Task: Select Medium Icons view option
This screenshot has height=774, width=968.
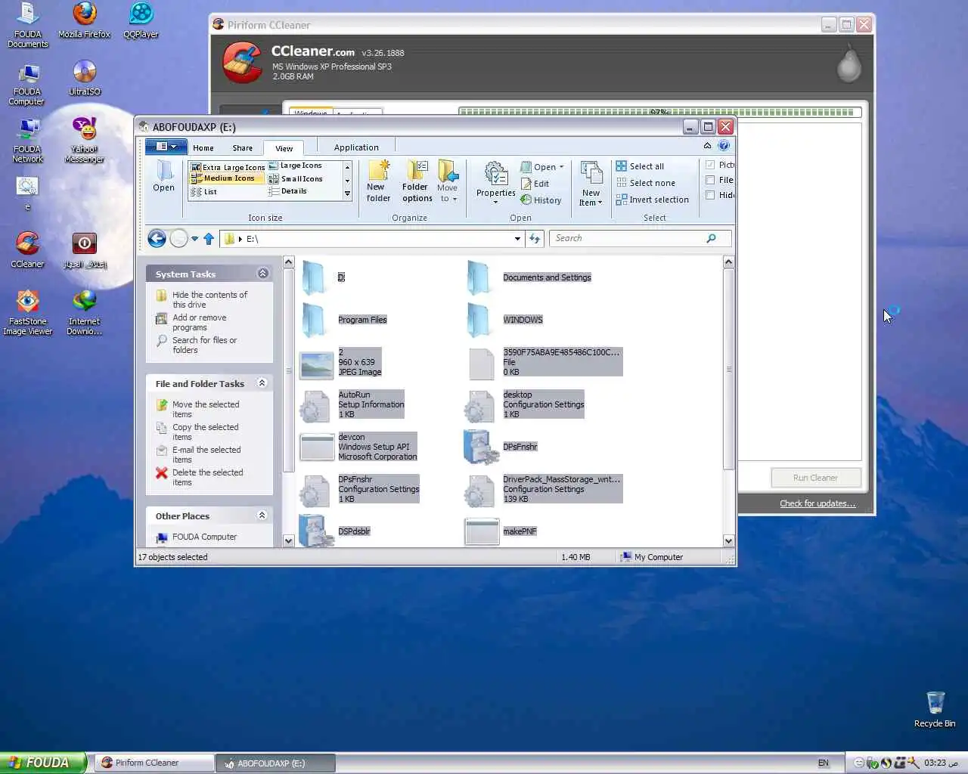Action: [x=228, y=178]
